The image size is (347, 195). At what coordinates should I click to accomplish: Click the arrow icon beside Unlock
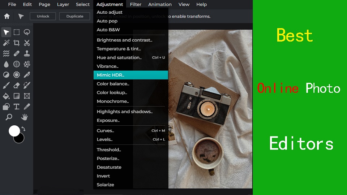coord(21,16)
